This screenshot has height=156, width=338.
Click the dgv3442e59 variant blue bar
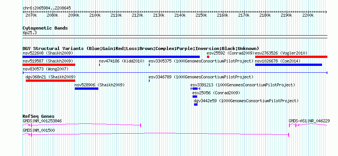(x=196, y=105)
